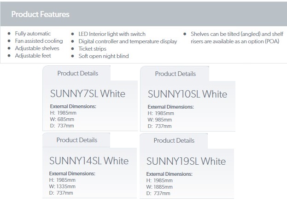The image size is (287, 202).
Task: Open the SUNNY14SL White Product Details tab
Action: [76, 140]
